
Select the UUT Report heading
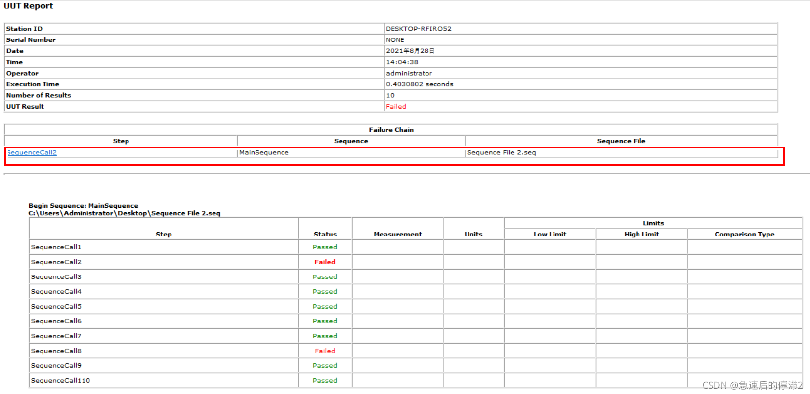click(28, 6)
